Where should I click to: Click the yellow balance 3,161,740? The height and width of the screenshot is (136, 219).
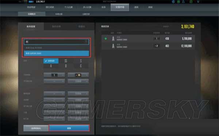coord(188,27)
